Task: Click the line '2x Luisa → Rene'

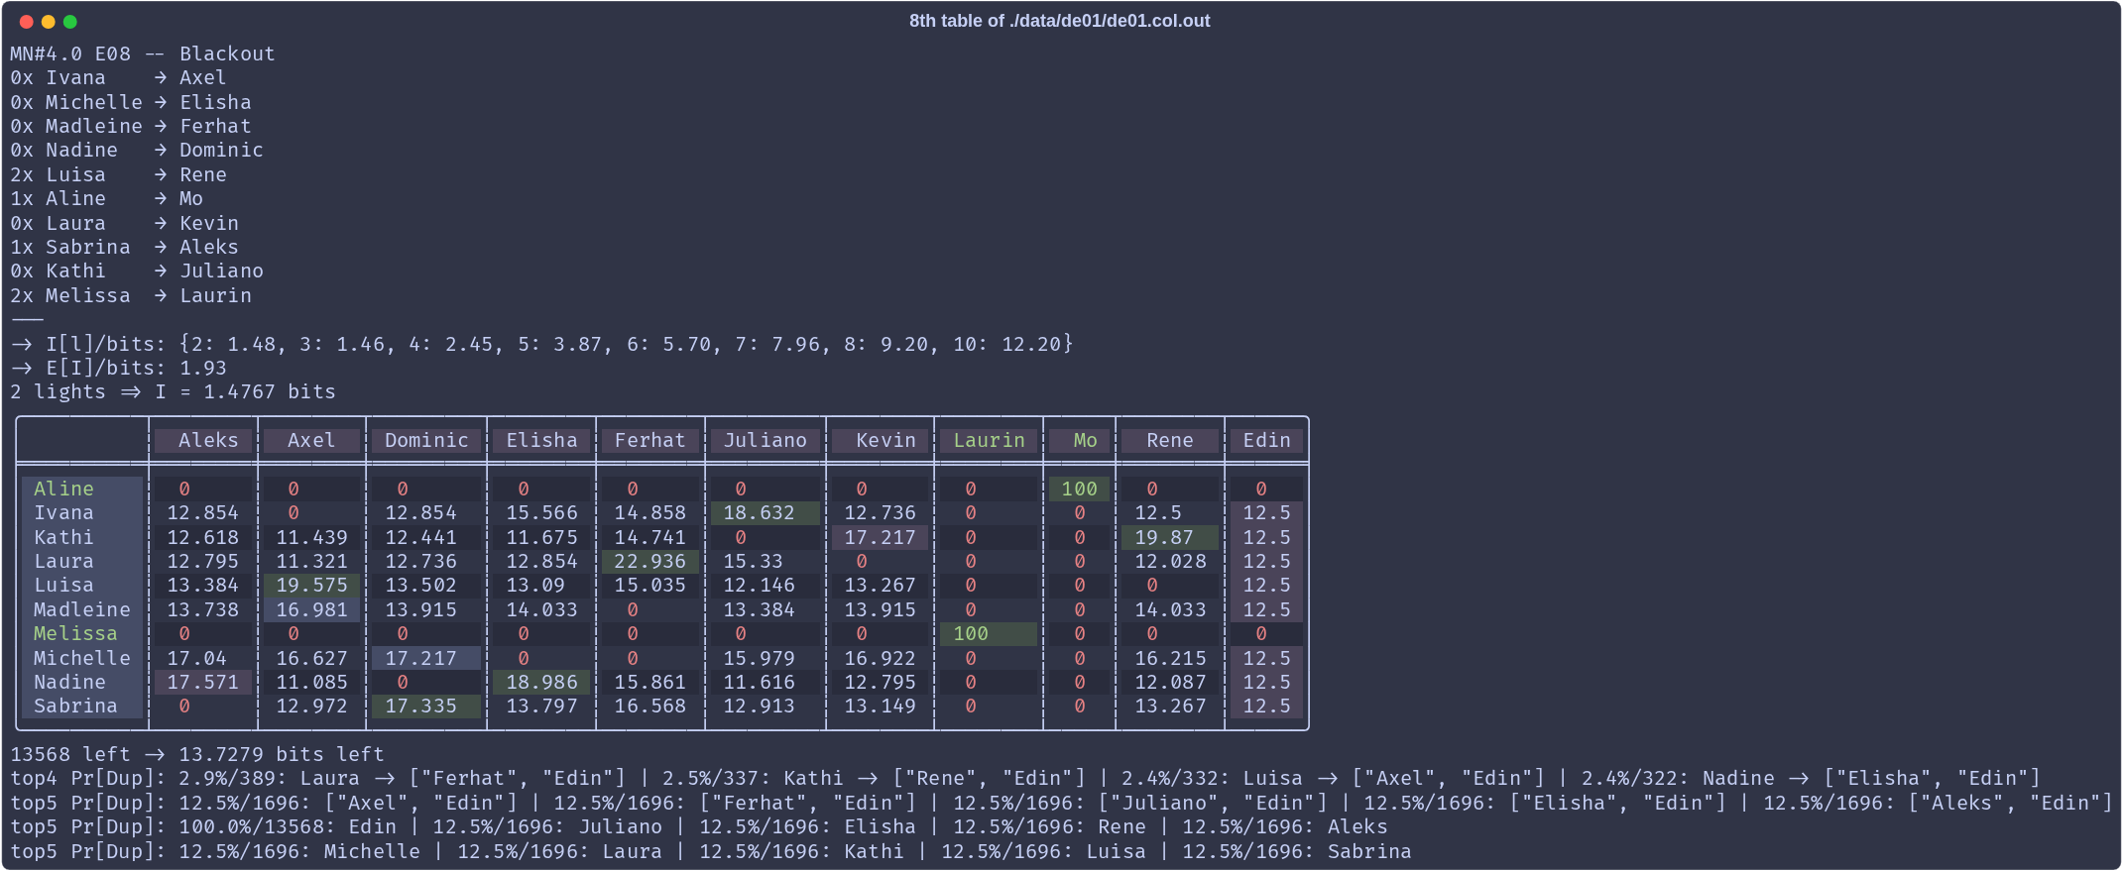Action: [x=118, y=174]
